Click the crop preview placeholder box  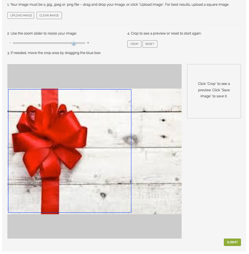214,91
